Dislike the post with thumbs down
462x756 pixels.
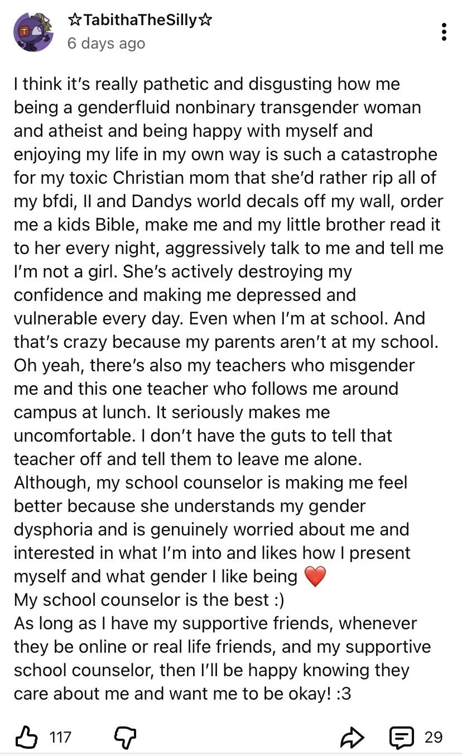(x=125, y=737)
